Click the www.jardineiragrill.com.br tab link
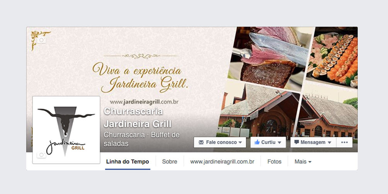The width and height of the screenshot is (388, 194). click(222, 162)
